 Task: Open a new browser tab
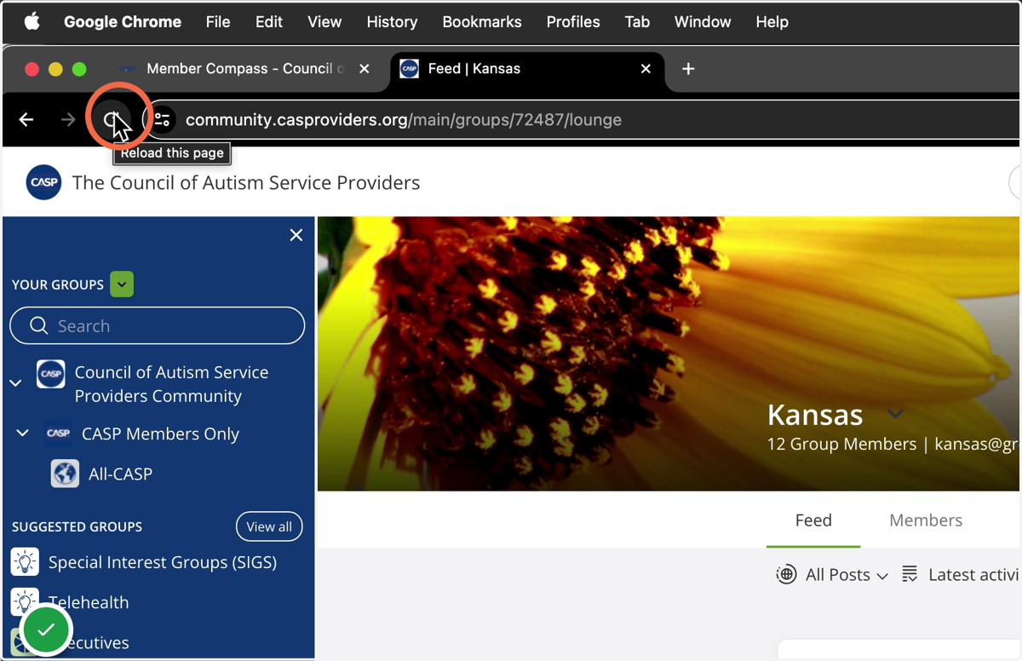tap(688, 69)
